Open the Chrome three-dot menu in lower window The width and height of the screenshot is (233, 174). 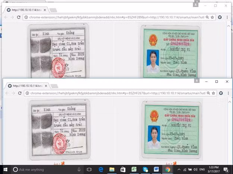coord(229,93)
